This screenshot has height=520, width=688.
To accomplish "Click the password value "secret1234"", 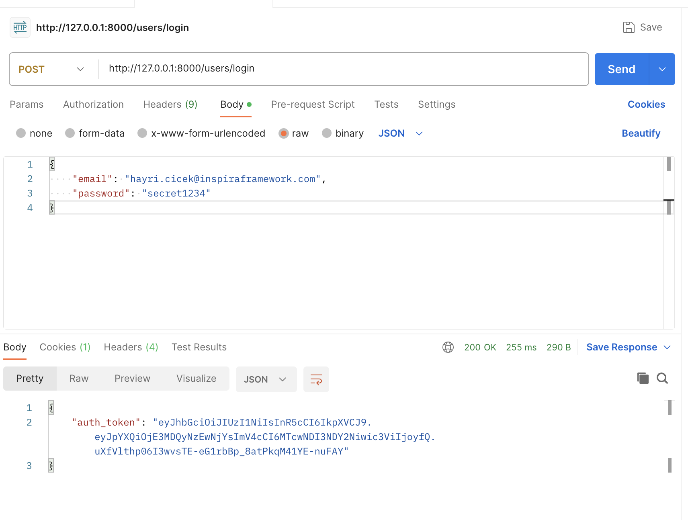I will (x=176, y=194).
